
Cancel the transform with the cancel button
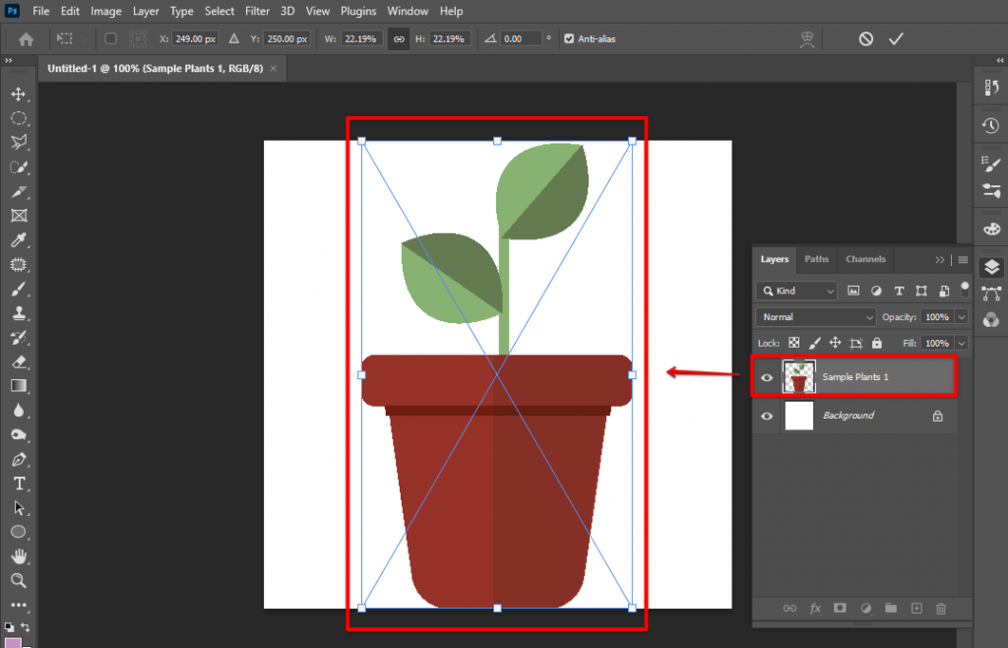tap(865, 38)
